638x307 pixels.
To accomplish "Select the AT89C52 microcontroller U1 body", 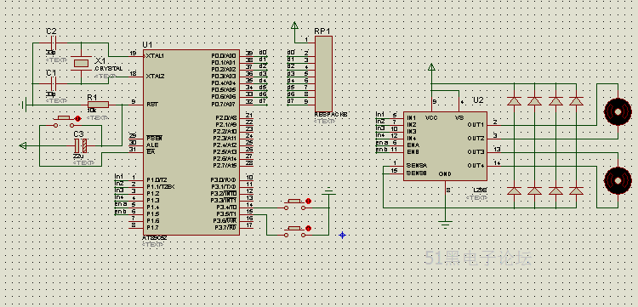I will click(191, 142).
